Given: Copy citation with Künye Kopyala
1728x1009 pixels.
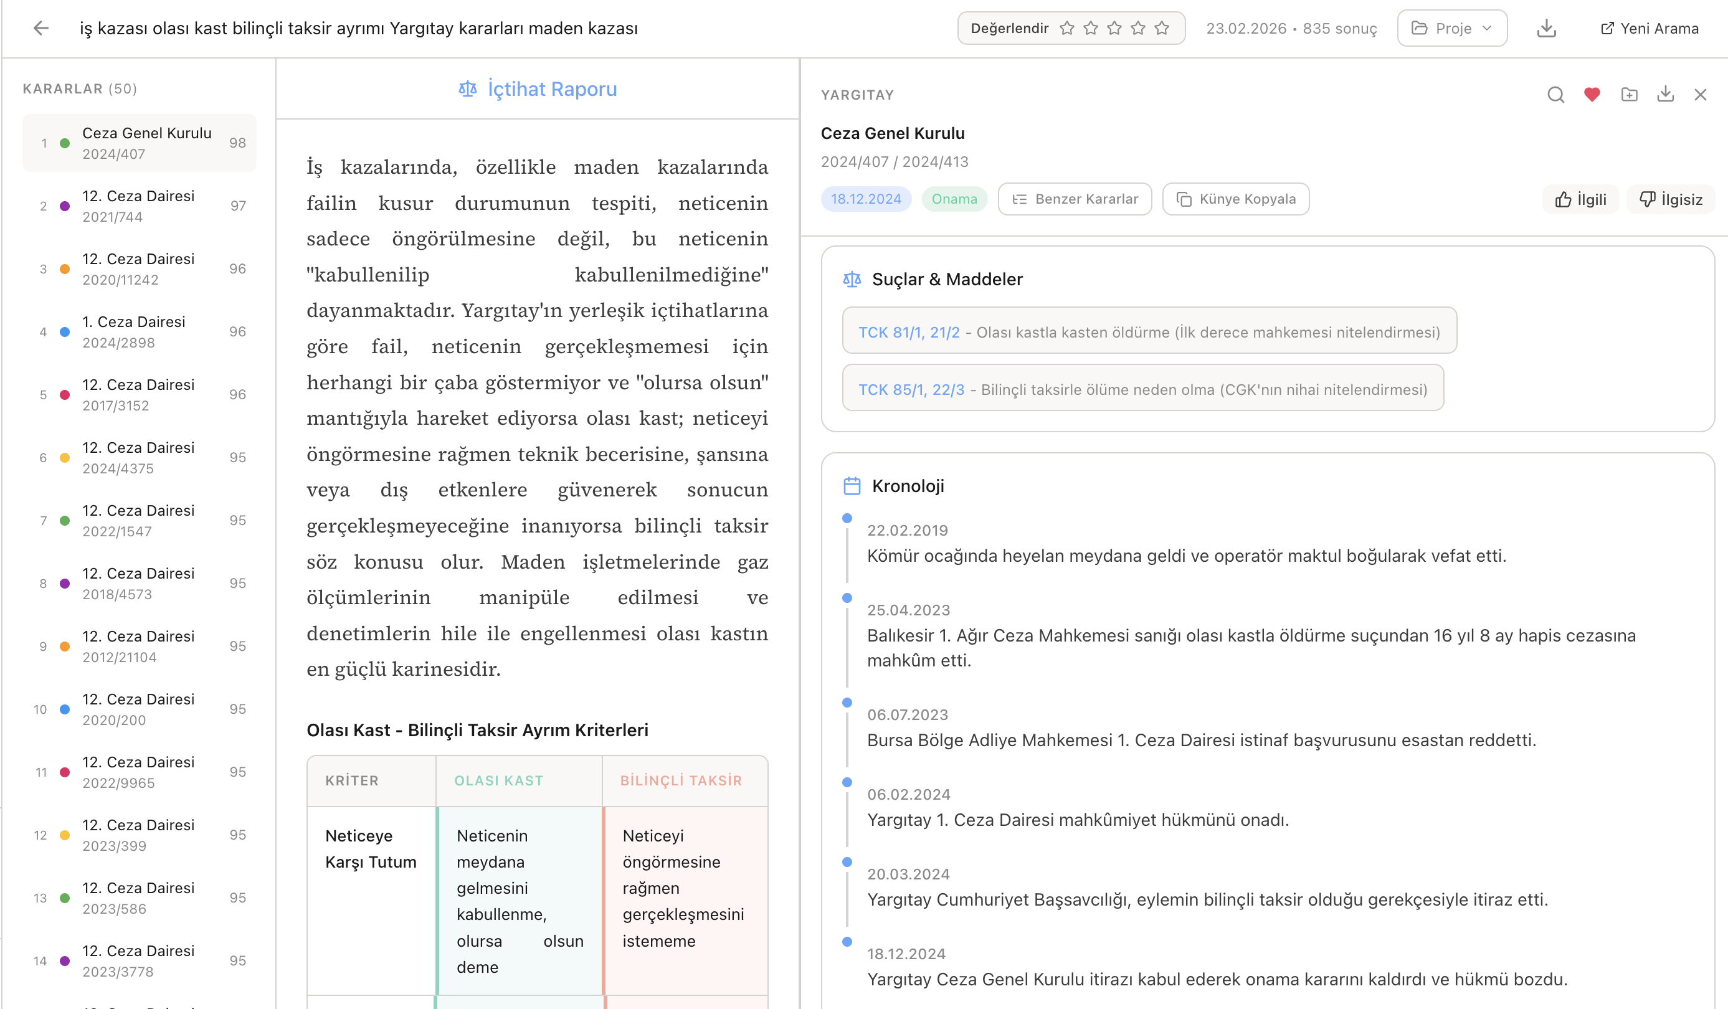Looking at the screenshot, I should pyautogui.click(x=1236, y=199).
